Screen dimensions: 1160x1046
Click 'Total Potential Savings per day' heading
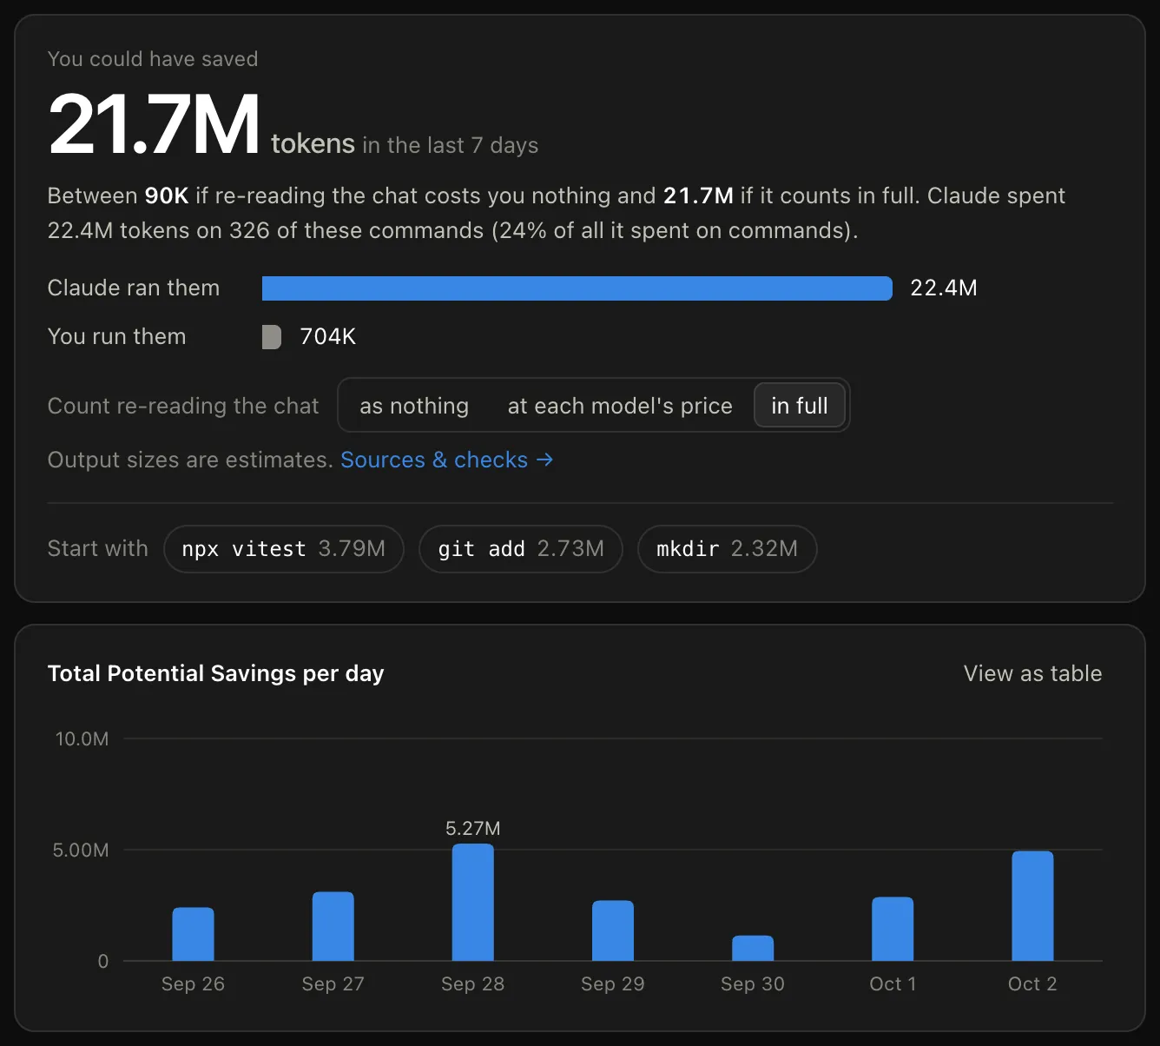[x=216, y=673]
